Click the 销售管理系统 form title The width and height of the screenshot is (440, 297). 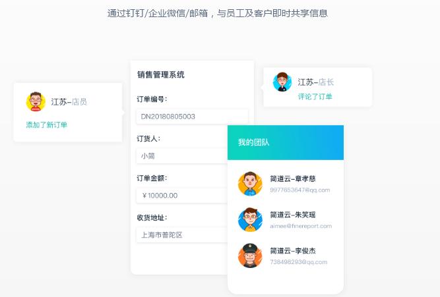(161, 74)
